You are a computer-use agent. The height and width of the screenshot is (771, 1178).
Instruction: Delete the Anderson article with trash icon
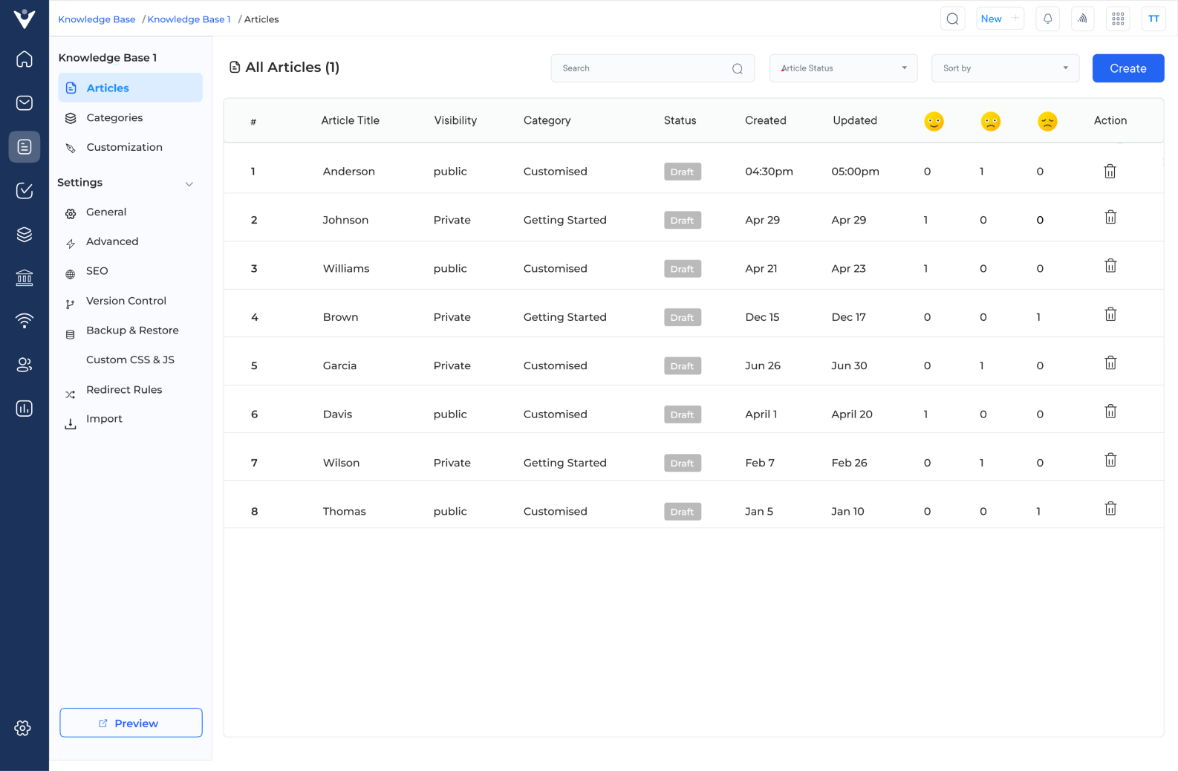click(x=1110, y=172)
